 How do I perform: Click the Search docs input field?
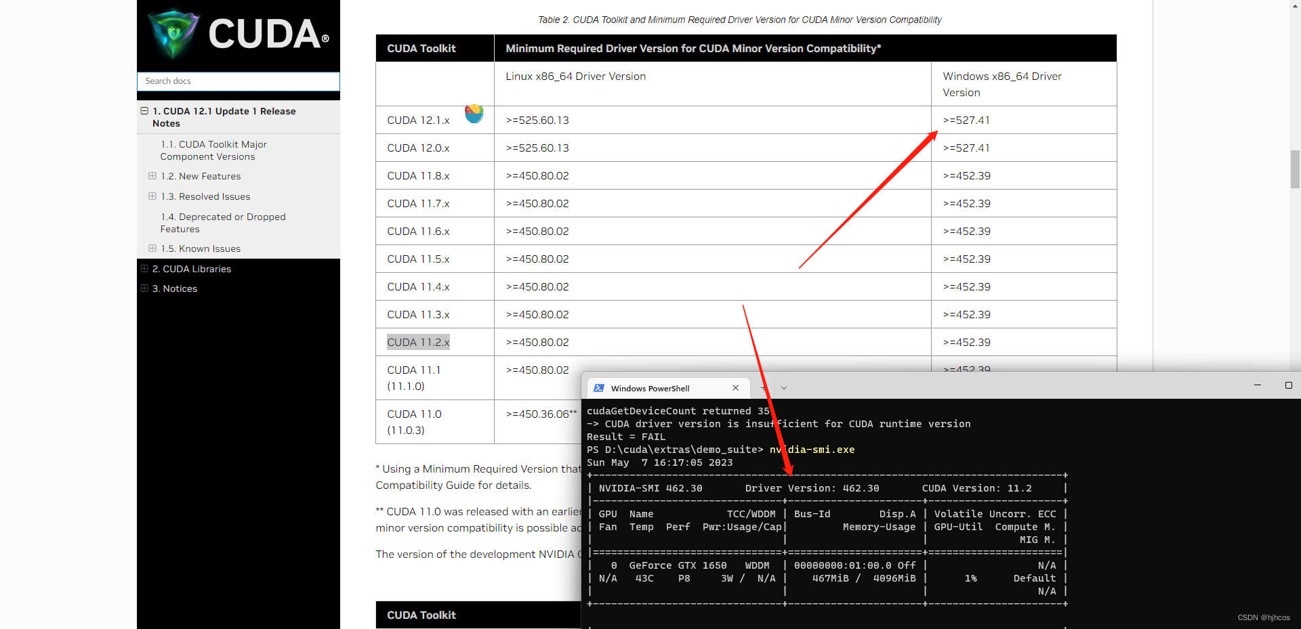pos(238,81)
